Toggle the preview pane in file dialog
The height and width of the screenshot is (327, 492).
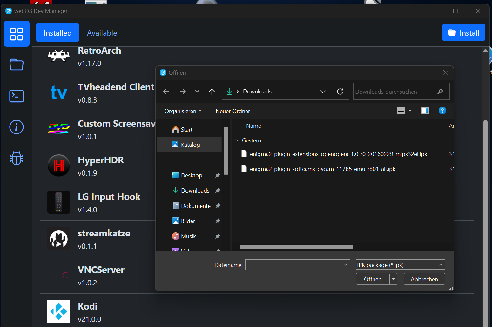(425, 111)
